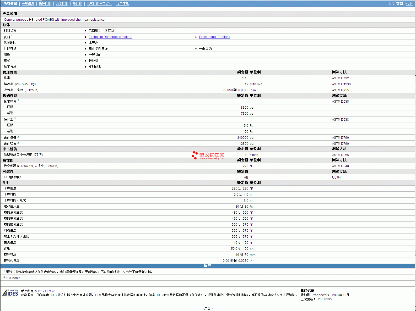
Task: Click the 修订记录 heading
Action: (x=307, y=291)
